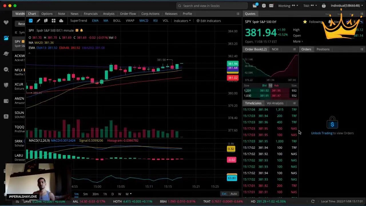This screenshot has height=206, width=366.
Task: Open the Order Book panel list menu icon
Action: click(x=294, y=49)
